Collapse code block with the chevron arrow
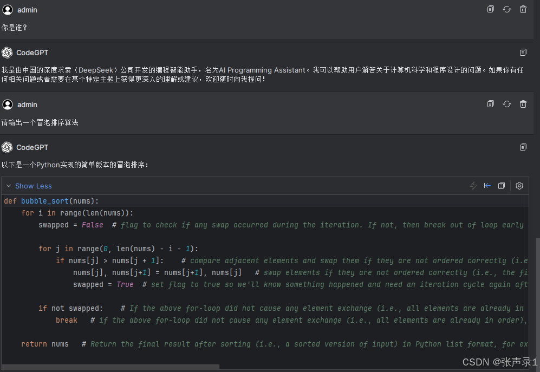The image size is (540, 372). click(9, 186)
